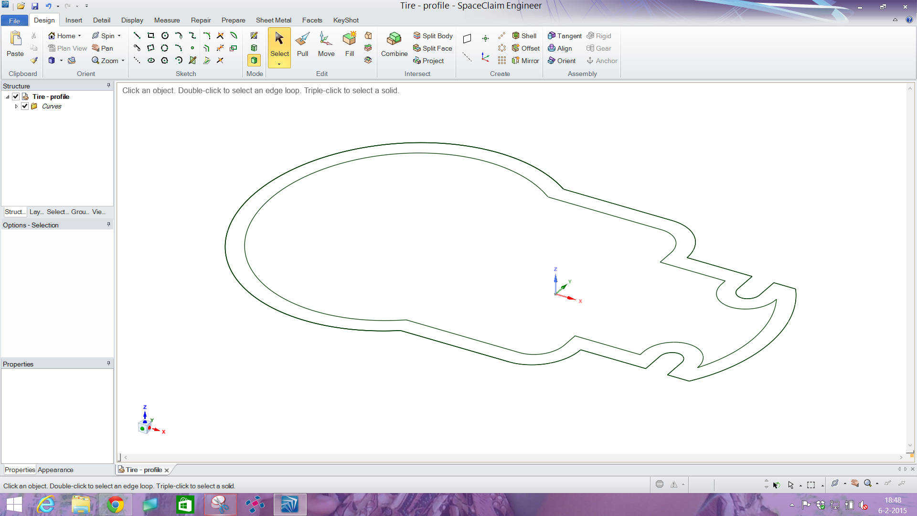Insert an Axis line from Create group
The height and width of the screenshot is (516, 917).
tap(467, 57)
